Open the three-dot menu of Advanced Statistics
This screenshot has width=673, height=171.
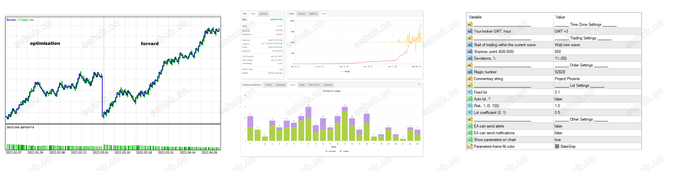pyautogui.click(x=419, y=84)
